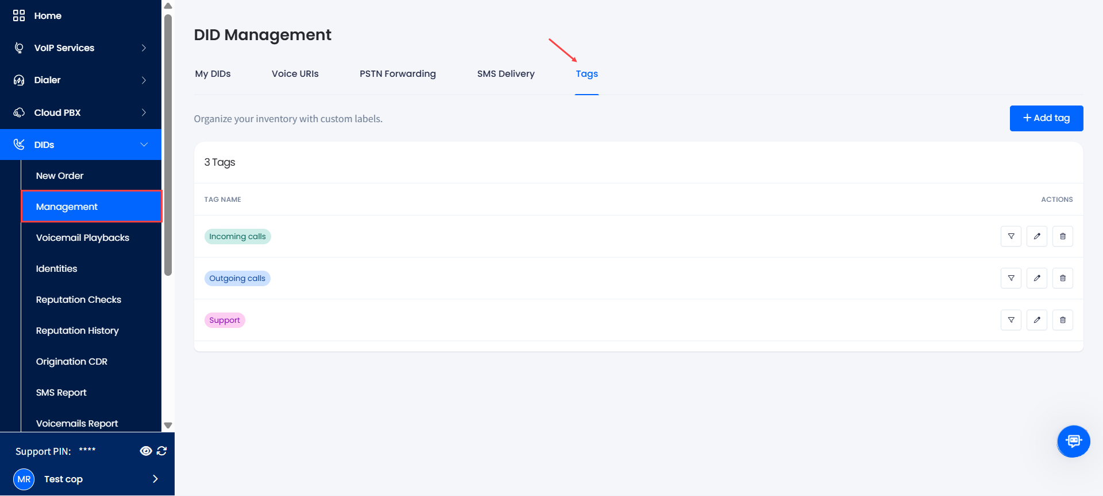
Task: Delete the Outgoing calls tag
Action: 1063,278
